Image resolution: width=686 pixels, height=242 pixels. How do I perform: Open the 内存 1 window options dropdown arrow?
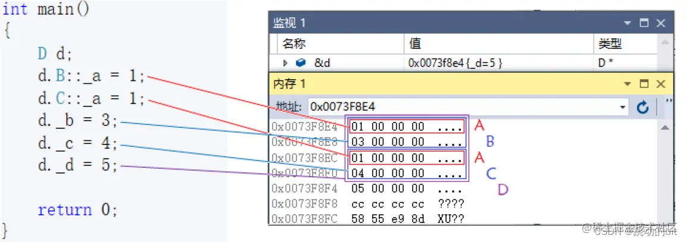[628, 84]
